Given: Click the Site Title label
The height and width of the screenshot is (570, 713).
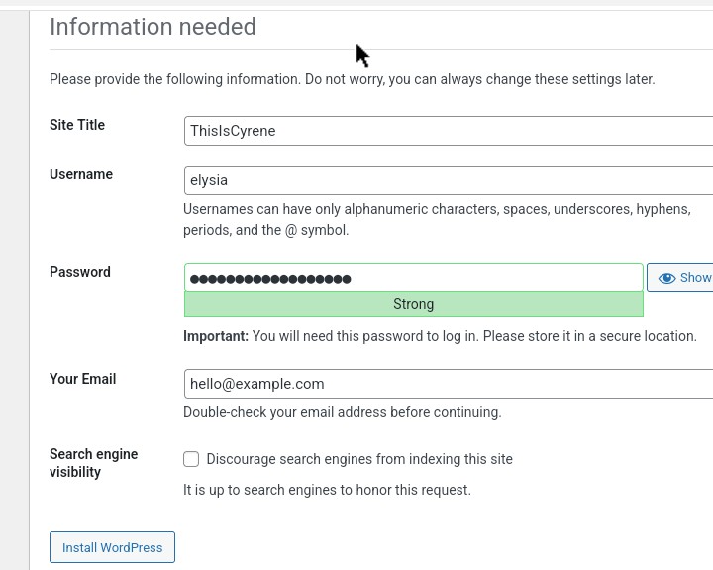Looking at the screenshot, I should coord(77,125).
